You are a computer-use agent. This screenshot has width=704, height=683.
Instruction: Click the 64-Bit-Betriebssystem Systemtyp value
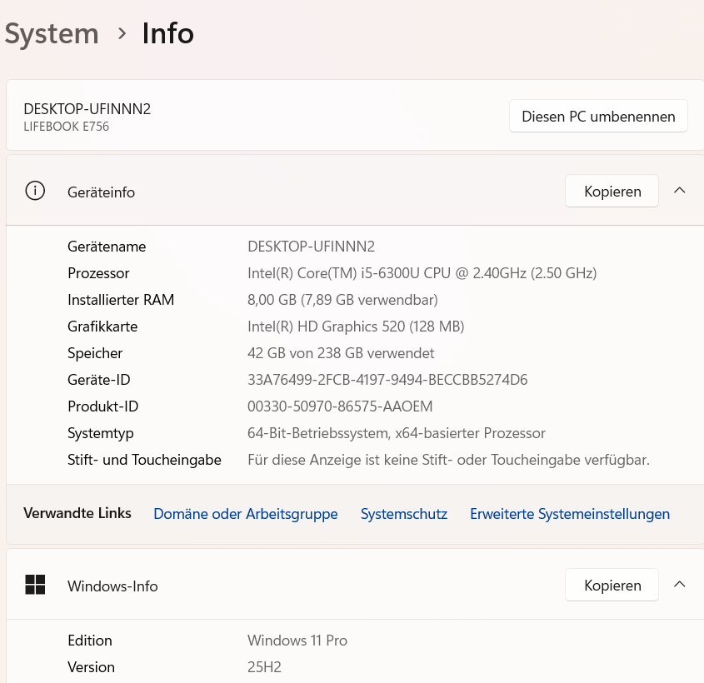pyautogui.click(x=397, y=433)
